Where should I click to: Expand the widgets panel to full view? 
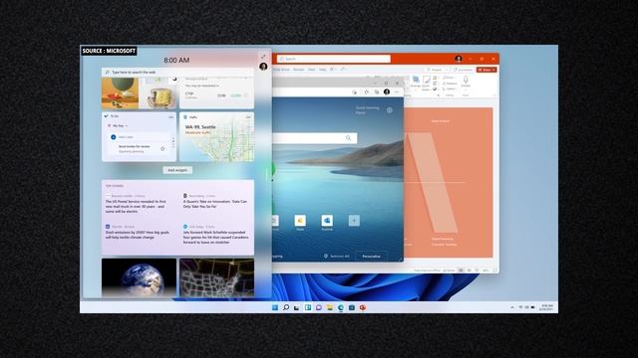[263, 57]
